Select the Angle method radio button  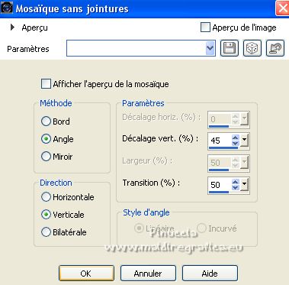pyautogui.click(x=46, y=139)
